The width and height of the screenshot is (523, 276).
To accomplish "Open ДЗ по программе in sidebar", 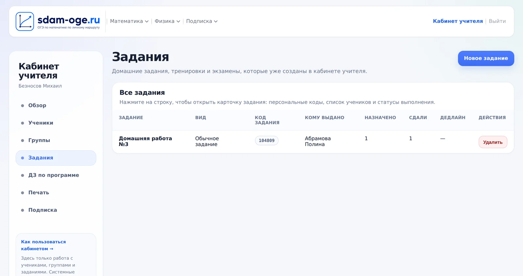I will click(56, 175).
